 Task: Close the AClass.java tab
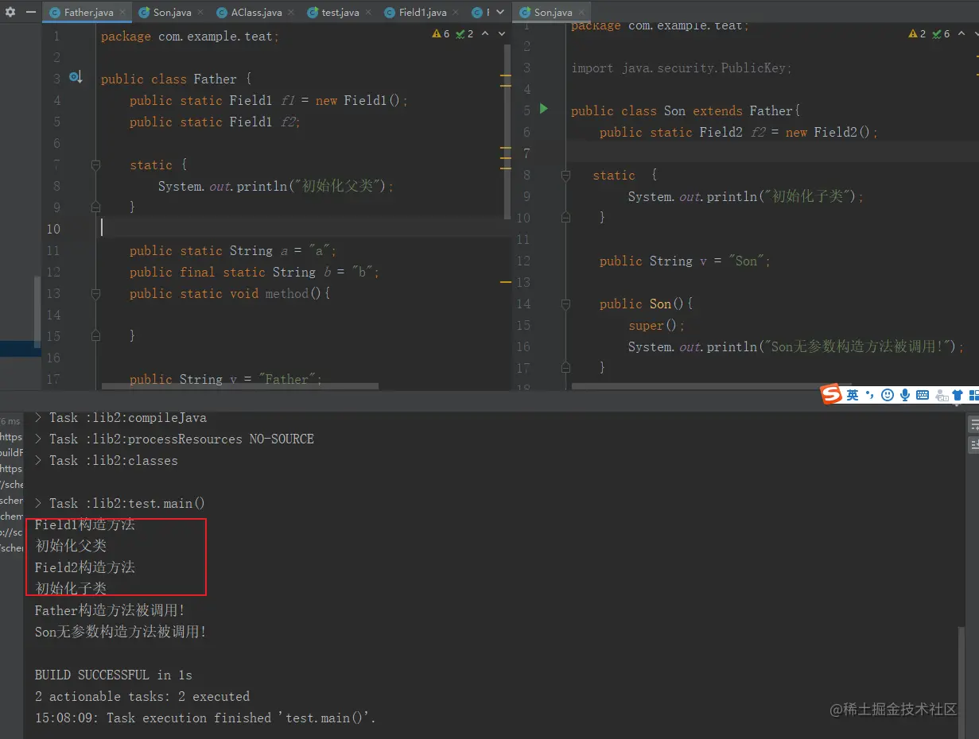point(289,13)
